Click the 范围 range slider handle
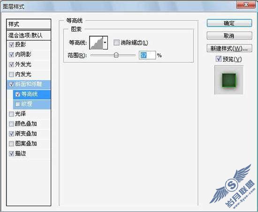The image size is (258, 212). coord(116,55)
